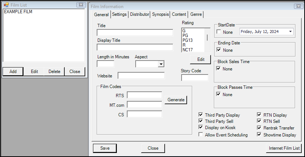Open the Aspect dropdown list
The height and width of the screenshot is (157, 305).
tap(161, 64)
